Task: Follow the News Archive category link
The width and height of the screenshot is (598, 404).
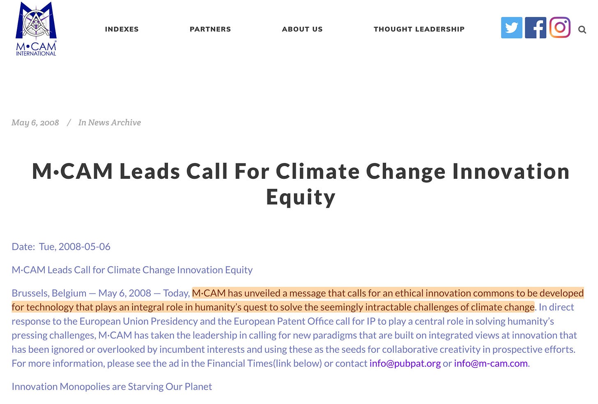Action: tap(114, 122)
